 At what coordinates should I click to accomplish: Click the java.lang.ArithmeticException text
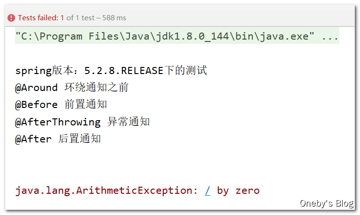(106, 190)
